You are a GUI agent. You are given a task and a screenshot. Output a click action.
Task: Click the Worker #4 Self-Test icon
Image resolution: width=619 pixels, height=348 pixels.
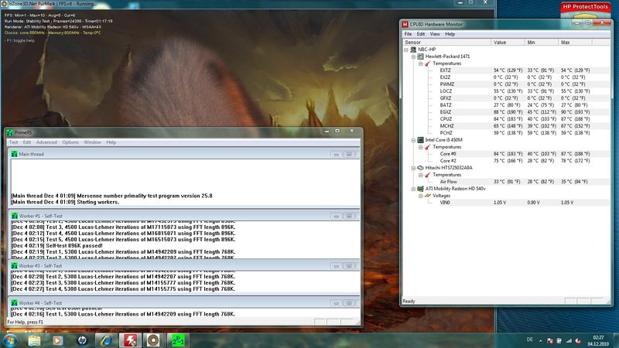click(14, 303)
